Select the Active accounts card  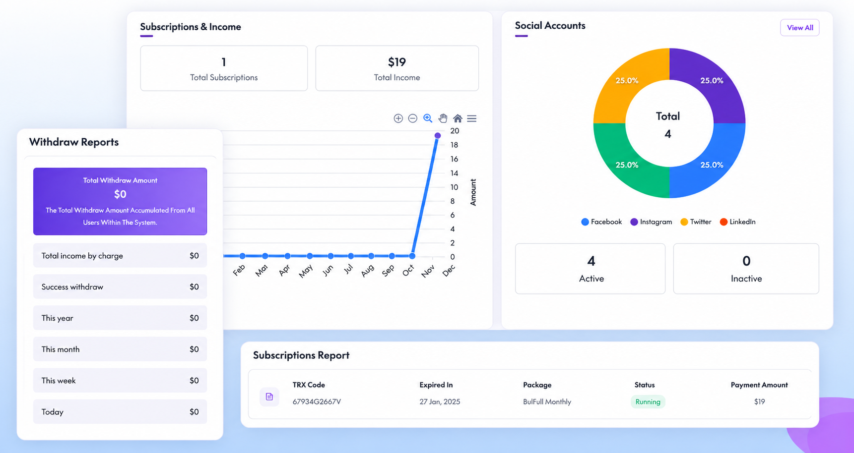point(590,269)
